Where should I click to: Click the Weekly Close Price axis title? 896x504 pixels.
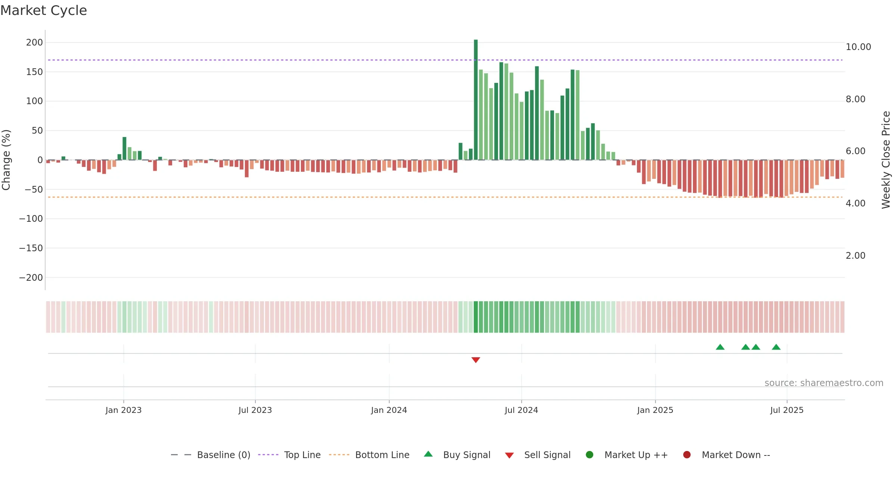(x=886, y=160)
